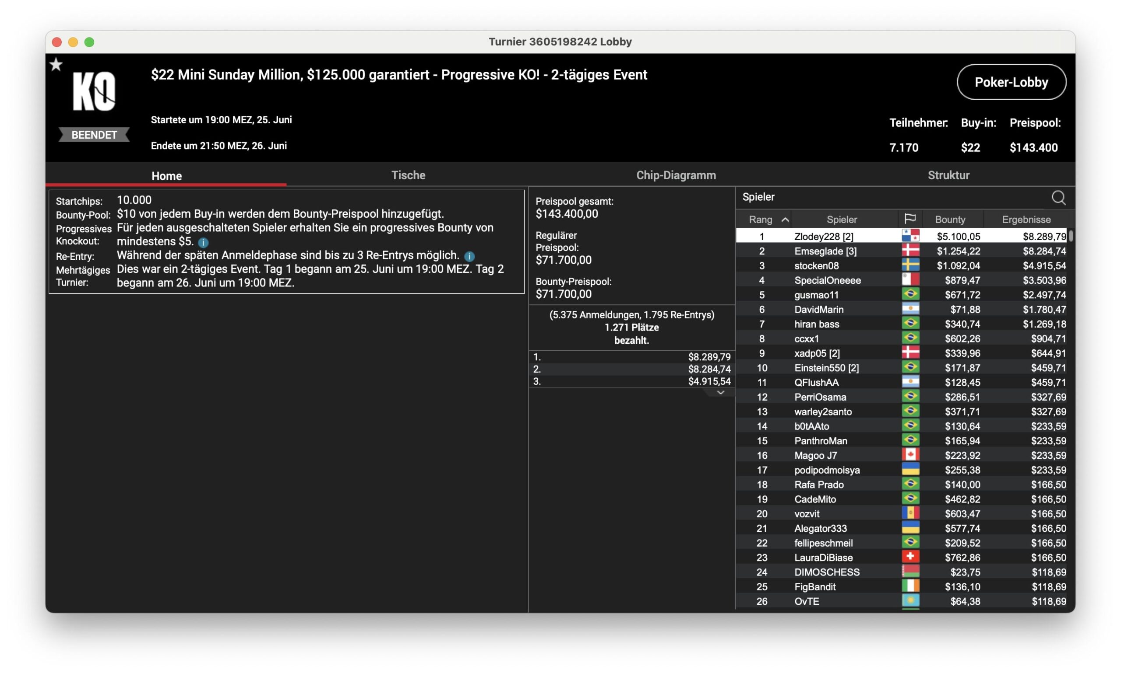Click the player search magnifier icon

click(1058, 197)
